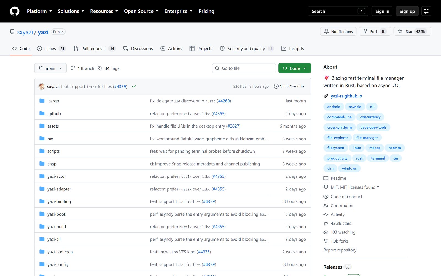This screenshot has width=441, height=276.
Task: Select the neovim topic tag
Action: click(x=394, y=148)
